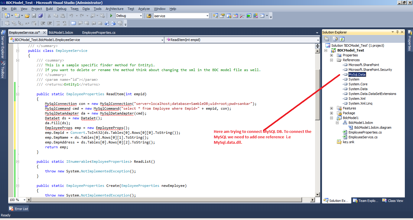This screenshot has width=413, height=220.
Task: Open the Debug configuration dropdown
Action: 140,16
